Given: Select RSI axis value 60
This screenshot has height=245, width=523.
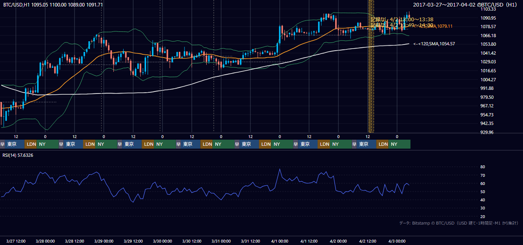Looking at the screenshot, I should 482,183.
